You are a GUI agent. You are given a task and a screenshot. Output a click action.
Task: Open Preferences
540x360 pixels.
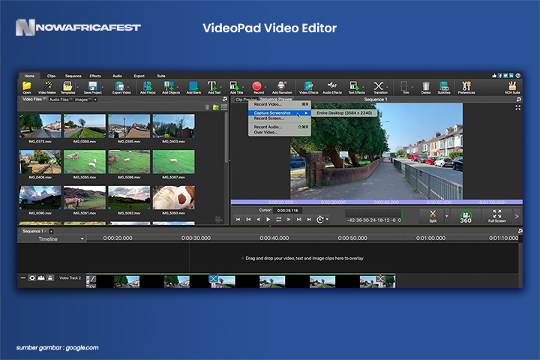(466, 87)
